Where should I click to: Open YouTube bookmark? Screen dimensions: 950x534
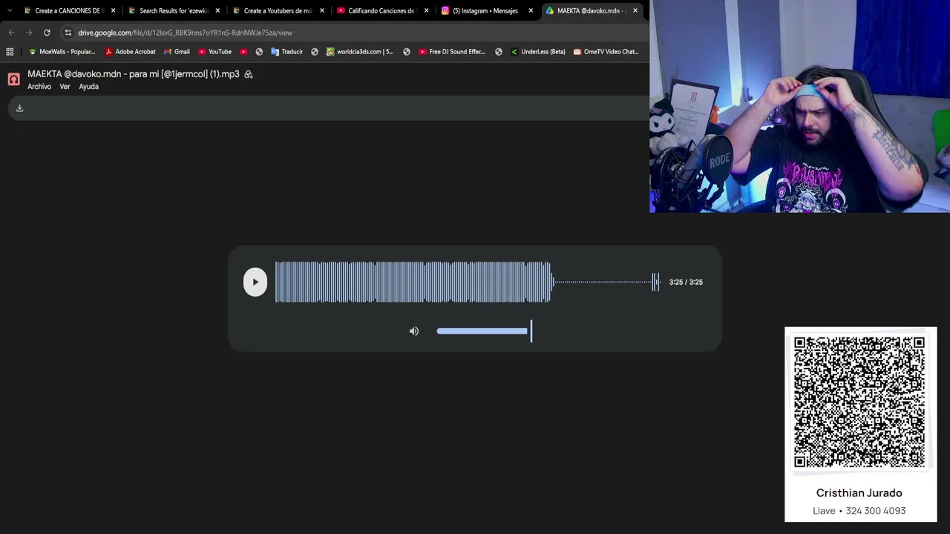[214, 52]
